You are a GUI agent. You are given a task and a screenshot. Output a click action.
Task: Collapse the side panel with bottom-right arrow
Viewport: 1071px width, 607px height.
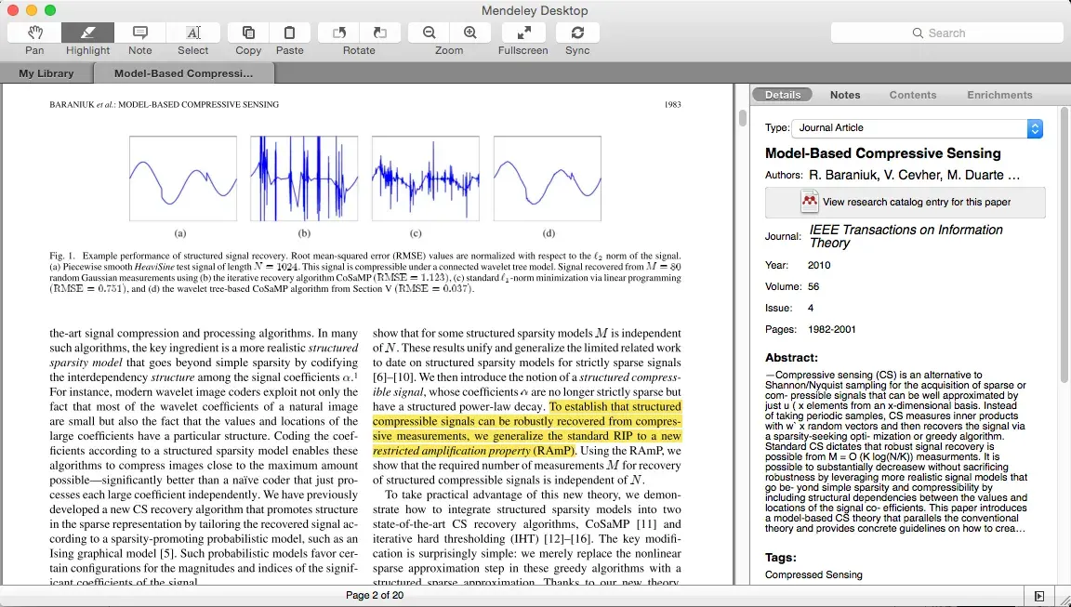[1039, 596]
